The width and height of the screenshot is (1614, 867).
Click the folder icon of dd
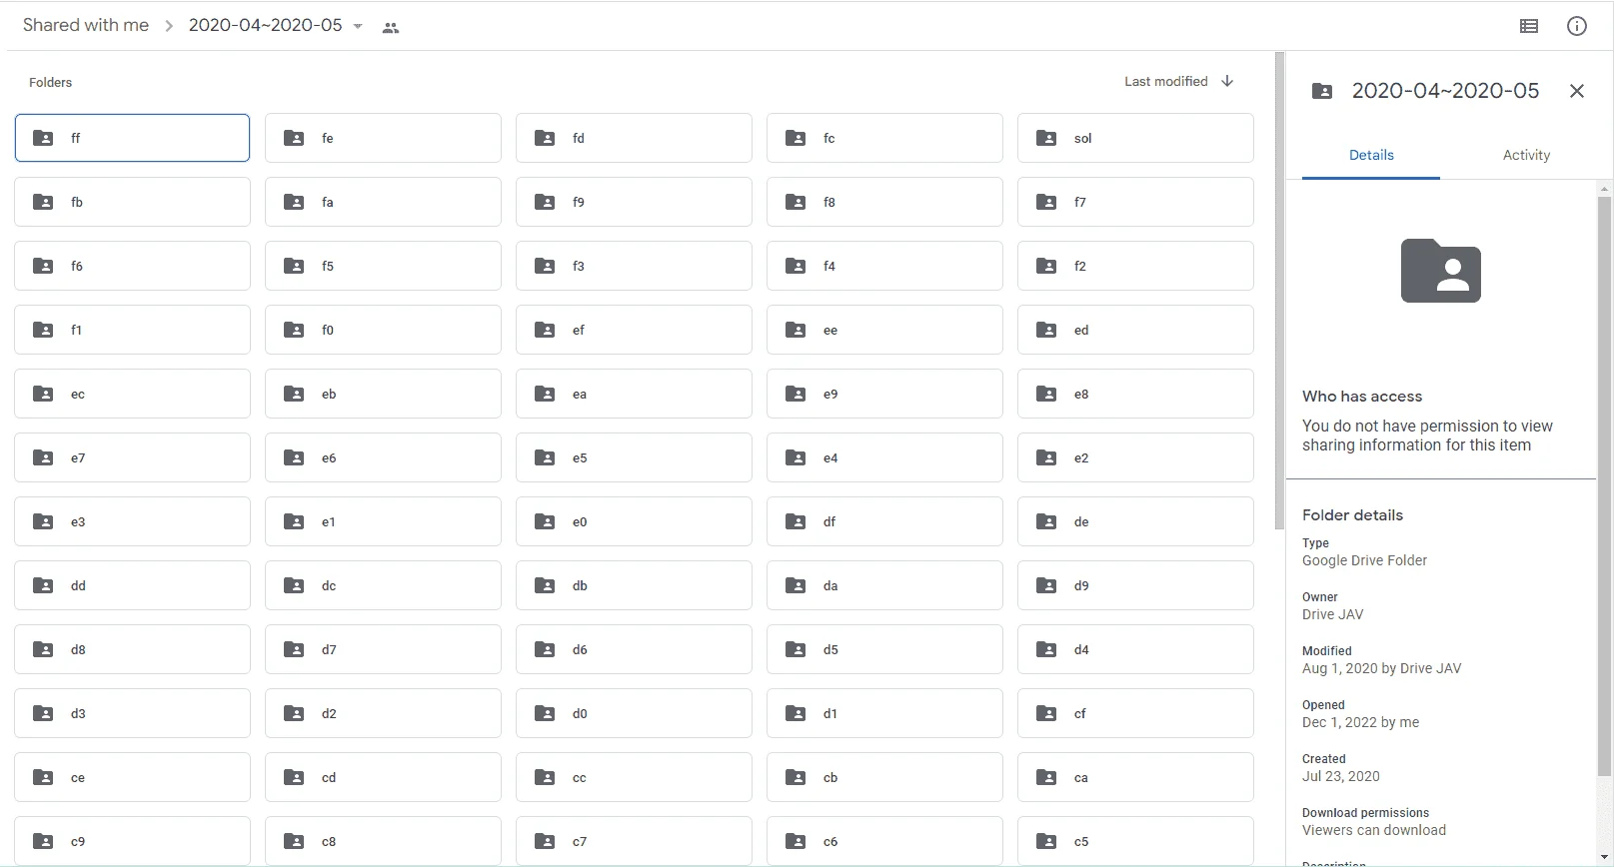(x=43, y=585)
